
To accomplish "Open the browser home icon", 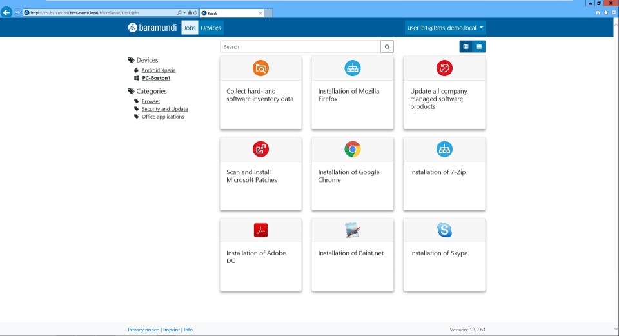I will 598,13.
